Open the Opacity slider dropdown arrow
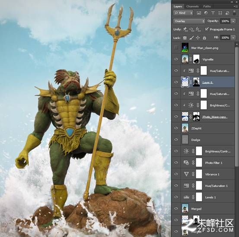This screenshot has width=239, height=237. (x=233, y=21)
